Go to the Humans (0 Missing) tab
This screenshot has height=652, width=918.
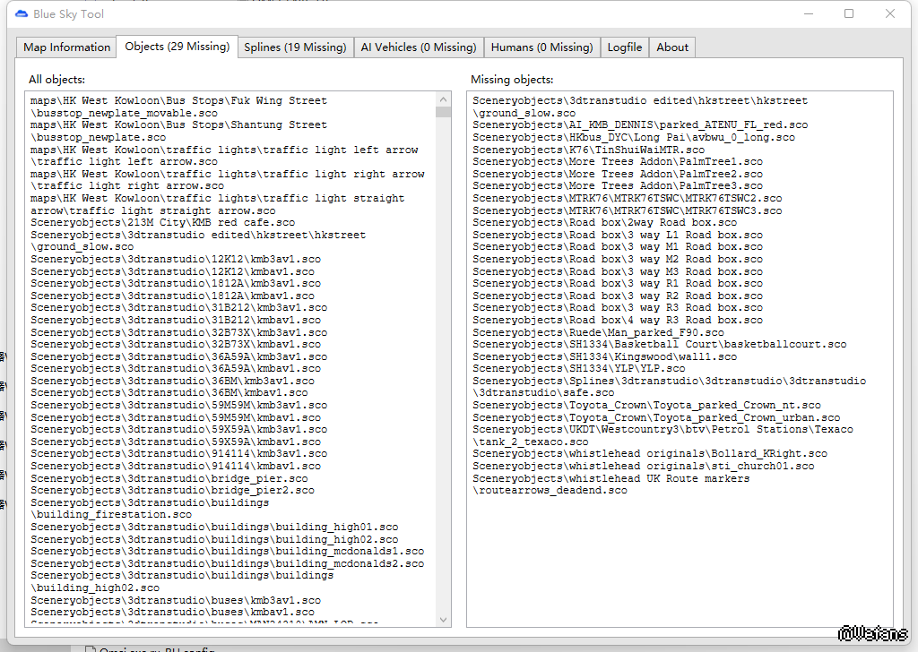click(541, 47)
